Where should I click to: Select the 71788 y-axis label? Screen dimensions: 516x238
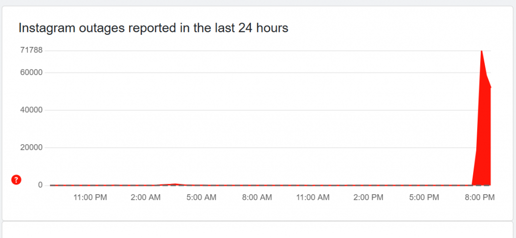click(x=30, y=50)
